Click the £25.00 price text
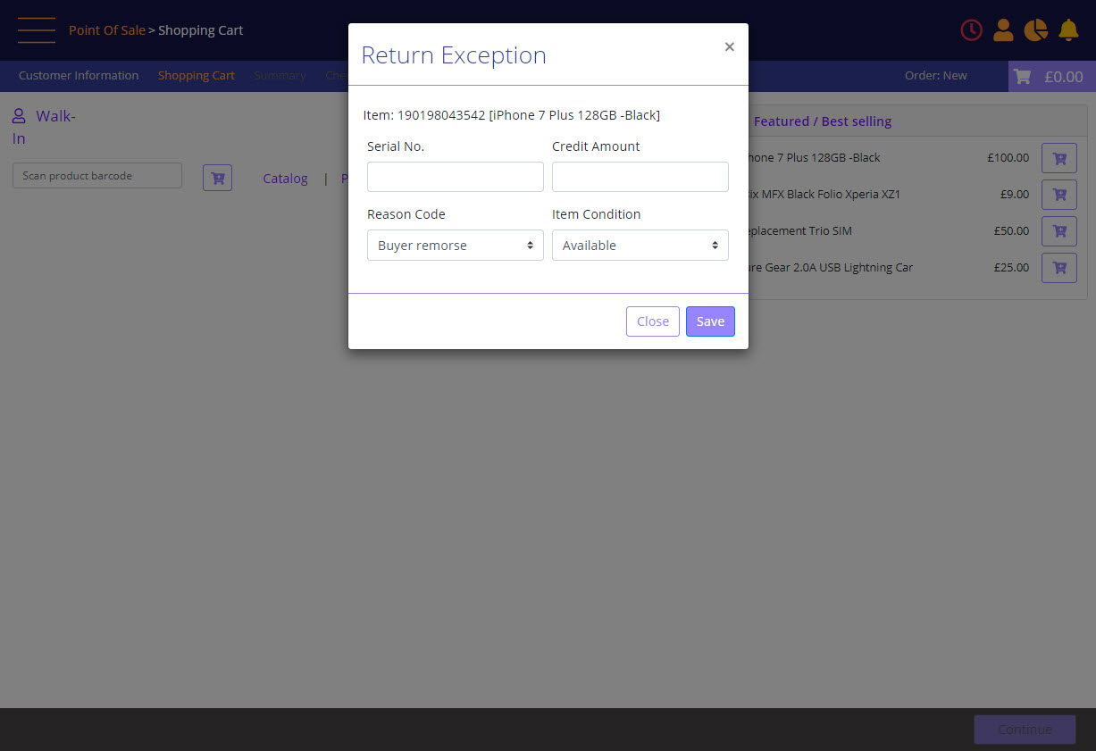Image resolution: width=1096 pixels, height=751 pixels. (x=1011, y=268)
